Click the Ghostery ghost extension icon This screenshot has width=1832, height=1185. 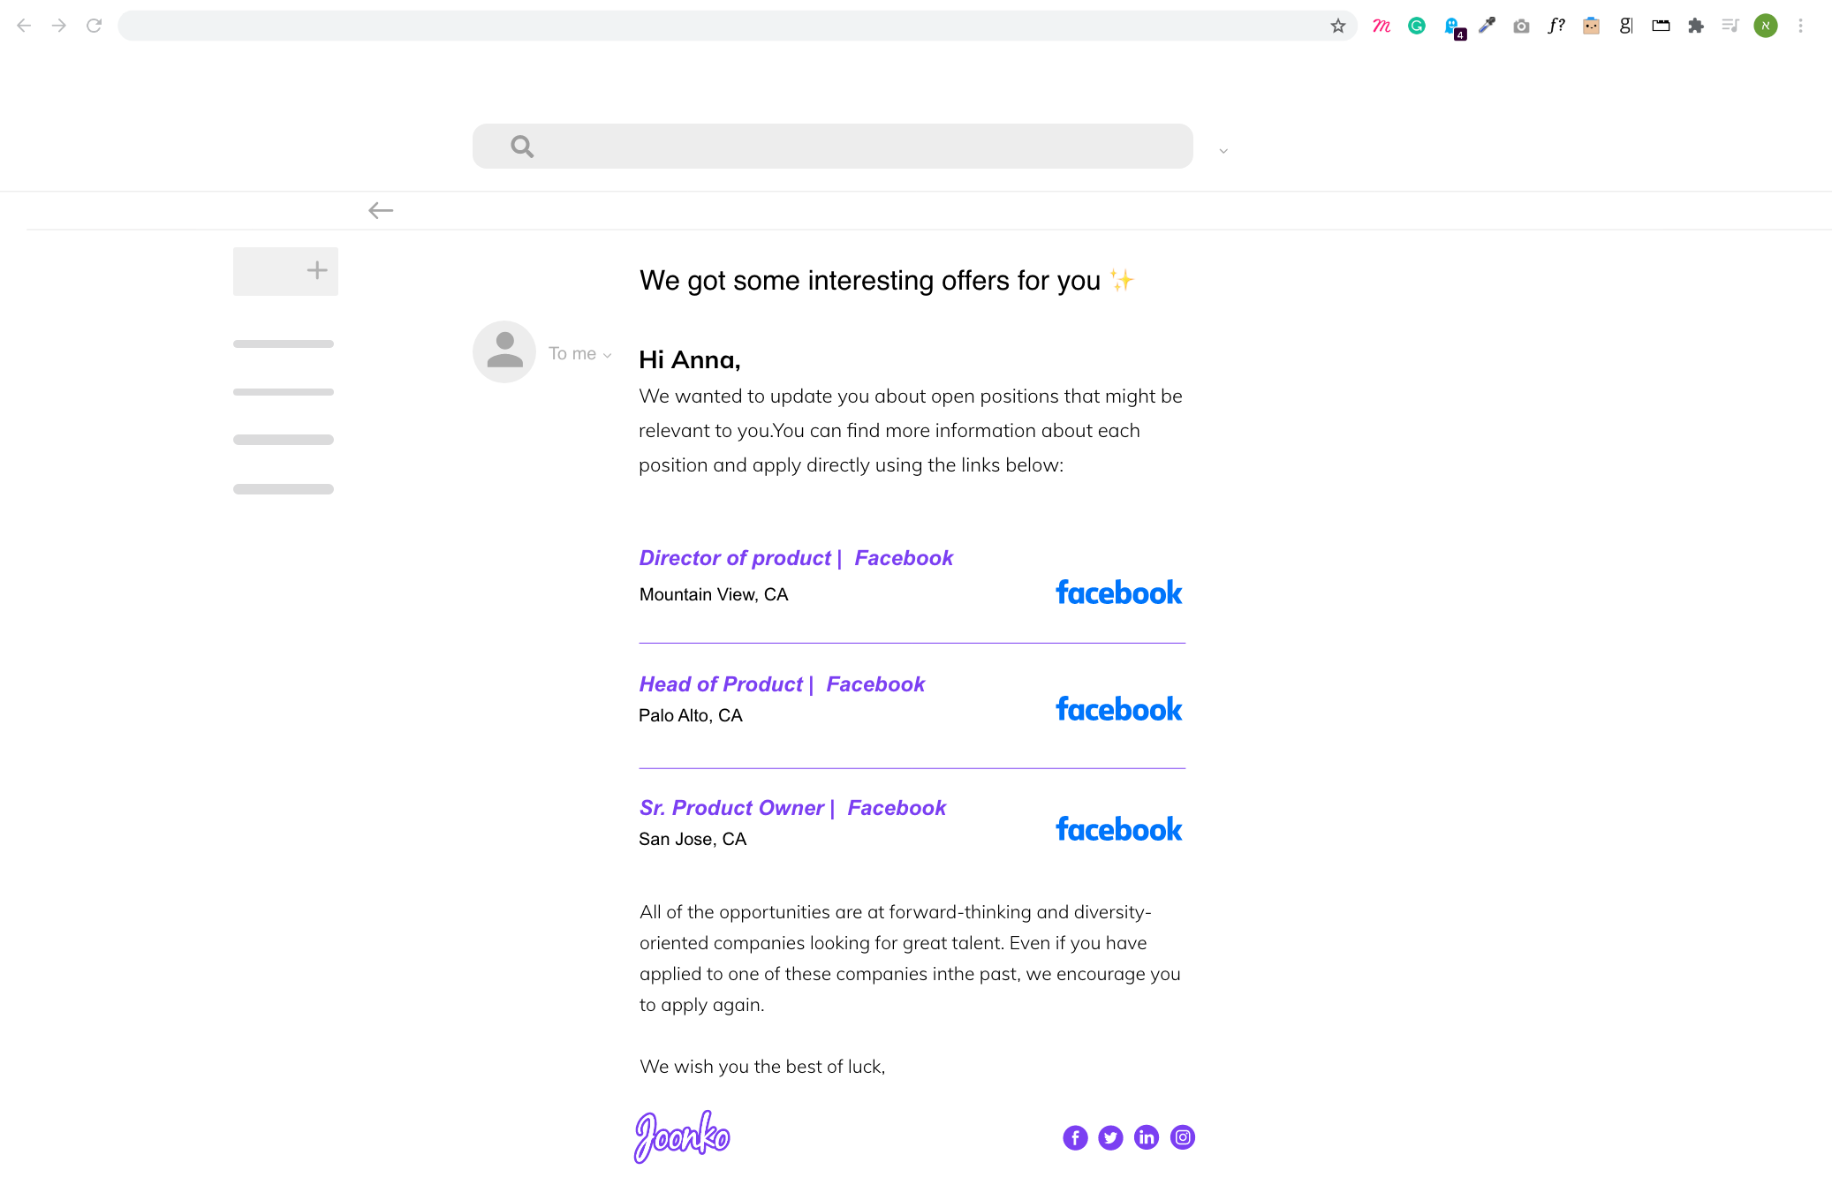pos(1452,26)
